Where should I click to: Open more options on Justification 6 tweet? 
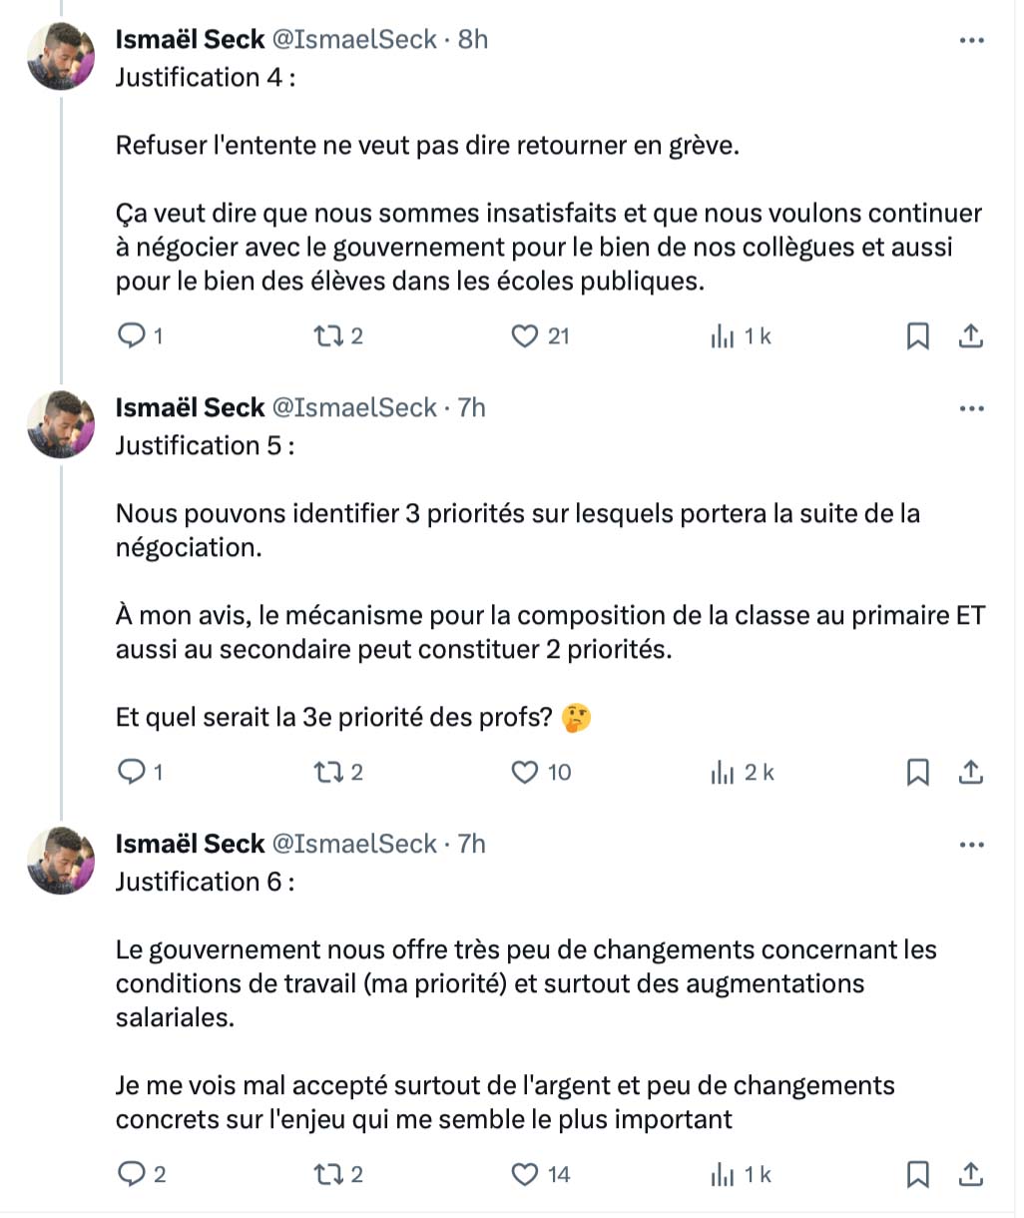(971, 846)
